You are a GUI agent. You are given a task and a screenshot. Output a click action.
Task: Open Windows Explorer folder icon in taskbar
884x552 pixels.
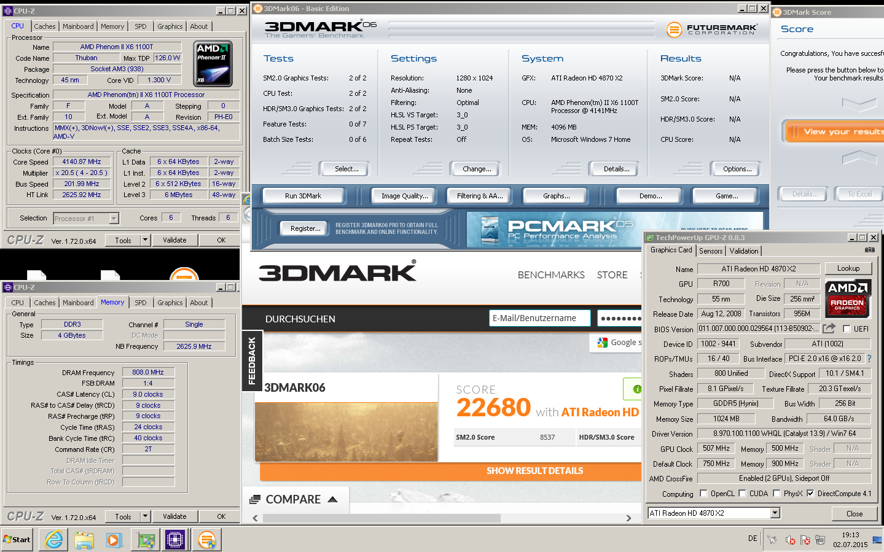[84, 540]
